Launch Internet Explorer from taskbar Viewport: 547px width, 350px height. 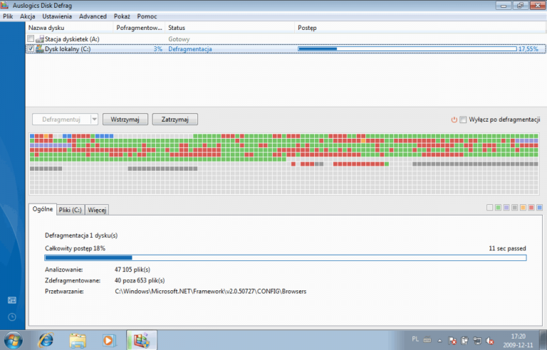[46, 340]
